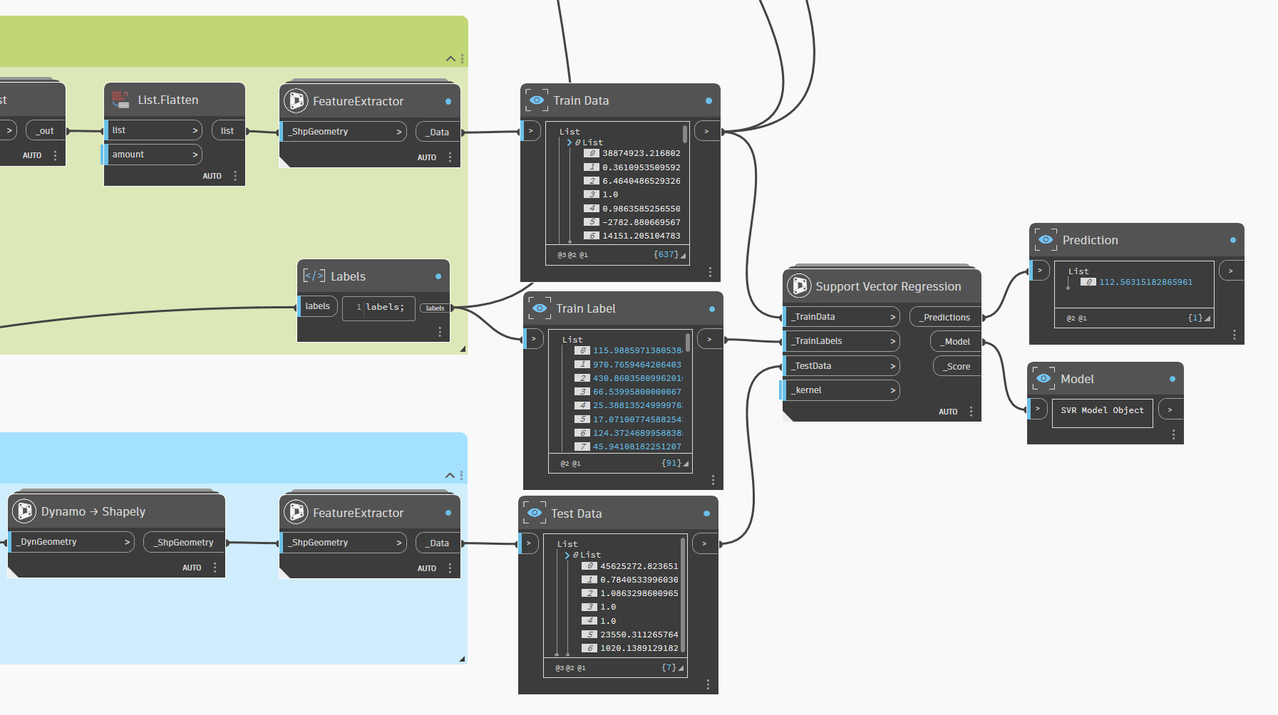The height and width of the screenshot is (715, 1278).
Task: Open the amount port chevron on List.Flatten
Action: (195, 155)
